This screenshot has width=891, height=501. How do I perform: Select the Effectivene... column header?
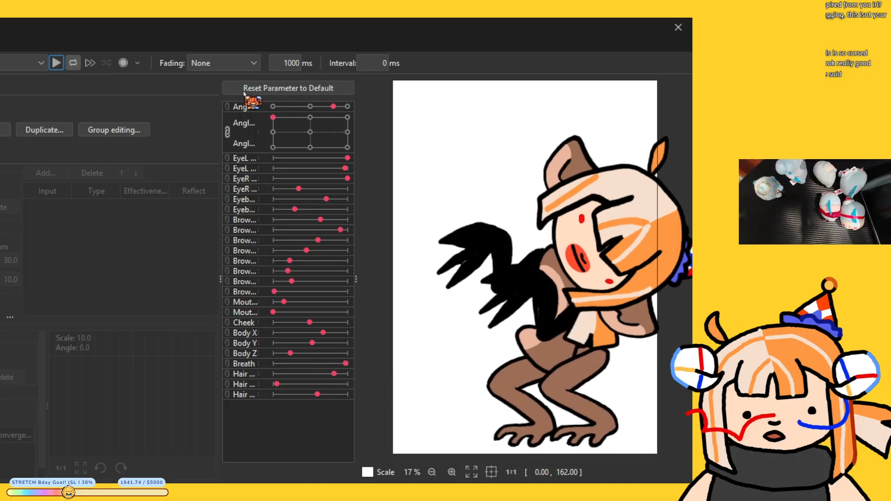145,191
